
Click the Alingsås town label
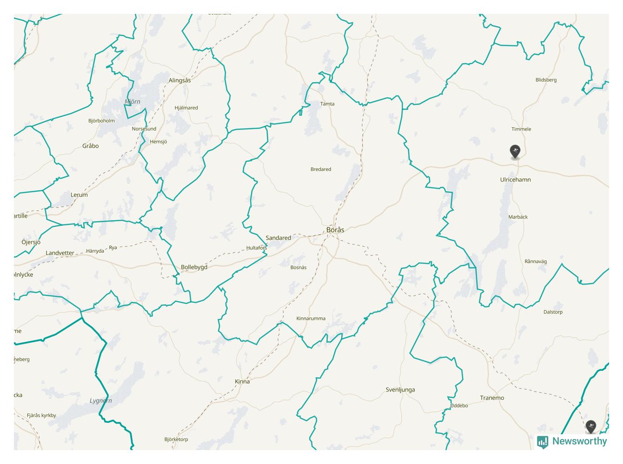tap(179, 80)
